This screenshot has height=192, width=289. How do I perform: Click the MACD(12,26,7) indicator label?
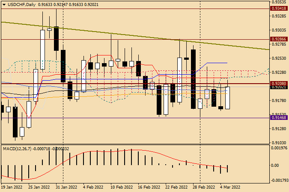[x=17, y=148]
